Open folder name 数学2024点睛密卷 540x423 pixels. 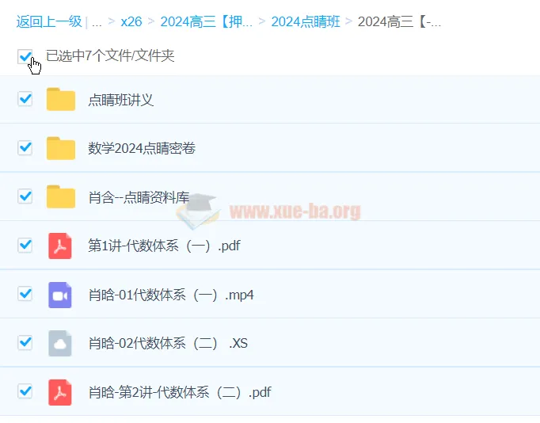(142, 148)
